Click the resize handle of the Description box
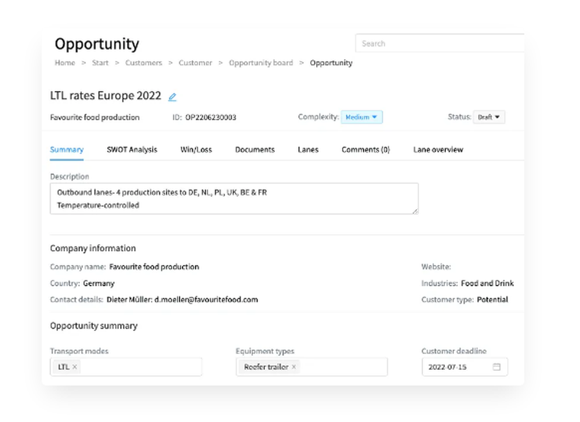This screenshot has height=422, width=580. tap(416, 212)
